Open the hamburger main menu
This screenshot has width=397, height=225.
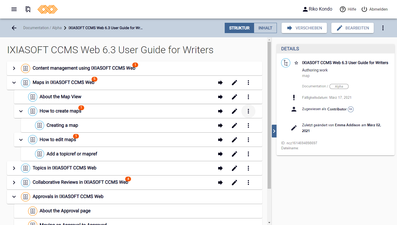click(x=14, y=9)
